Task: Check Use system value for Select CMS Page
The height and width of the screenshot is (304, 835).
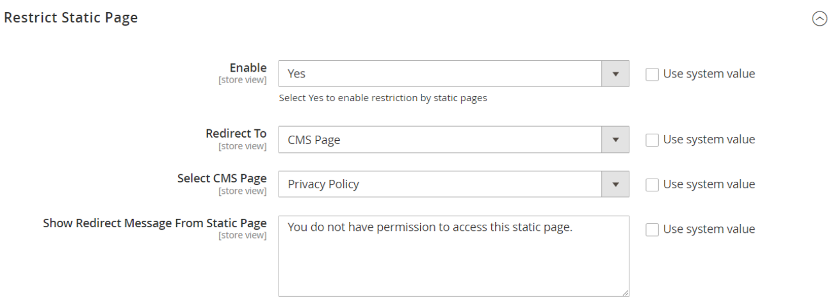Action: tap(652, 185)
